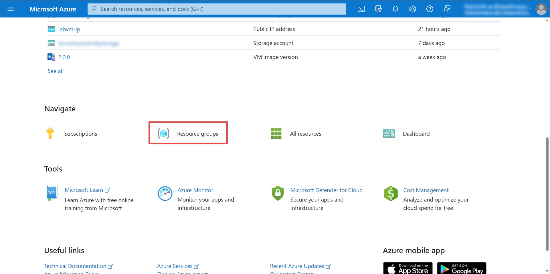The image size is (550, 274).
Task: Click the Dashboard chart icon
Action: point(389,133)
